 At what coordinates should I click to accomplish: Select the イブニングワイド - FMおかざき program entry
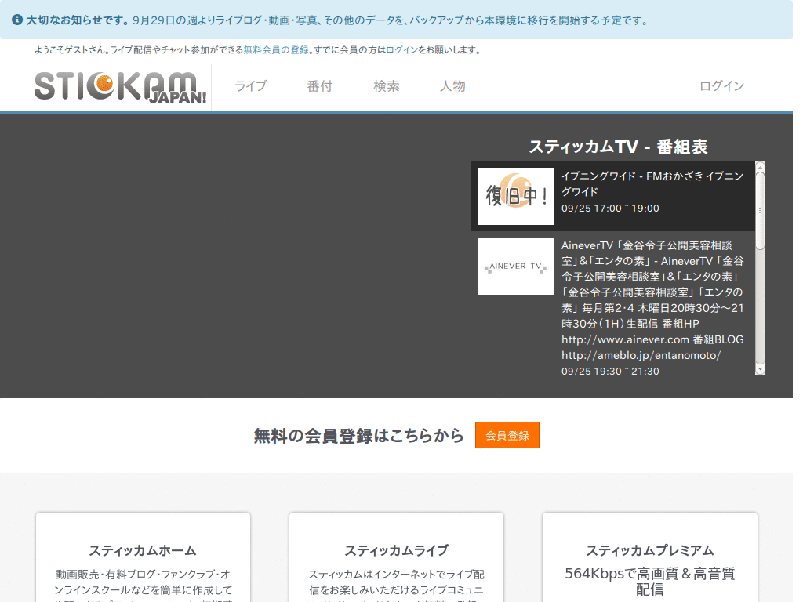613,196
